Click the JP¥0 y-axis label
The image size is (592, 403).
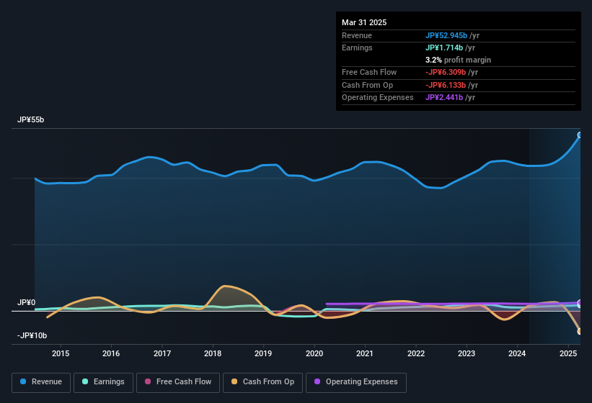[27, 302]
